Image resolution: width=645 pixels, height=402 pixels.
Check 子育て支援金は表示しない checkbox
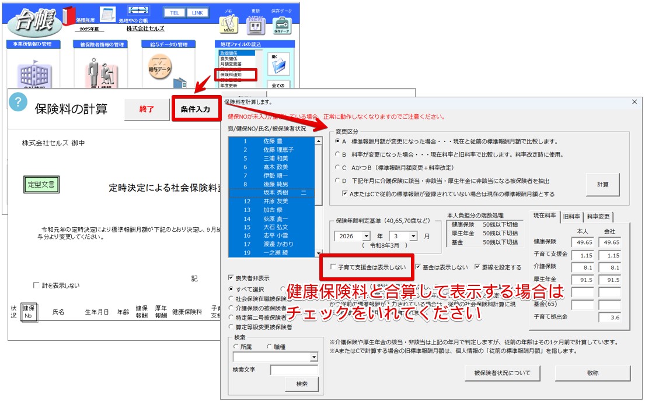333,267
